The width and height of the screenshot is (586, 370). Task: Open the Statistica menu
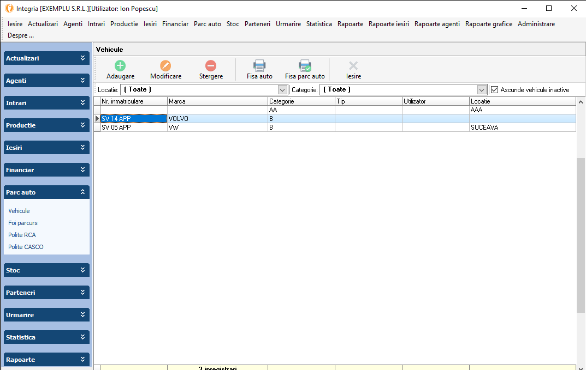point(319,24)
